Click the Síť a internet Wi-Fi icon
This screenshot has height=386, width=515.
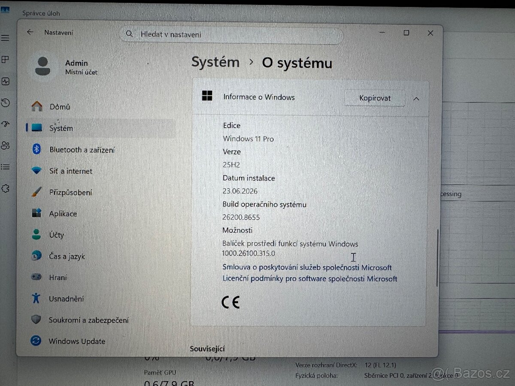36,171
